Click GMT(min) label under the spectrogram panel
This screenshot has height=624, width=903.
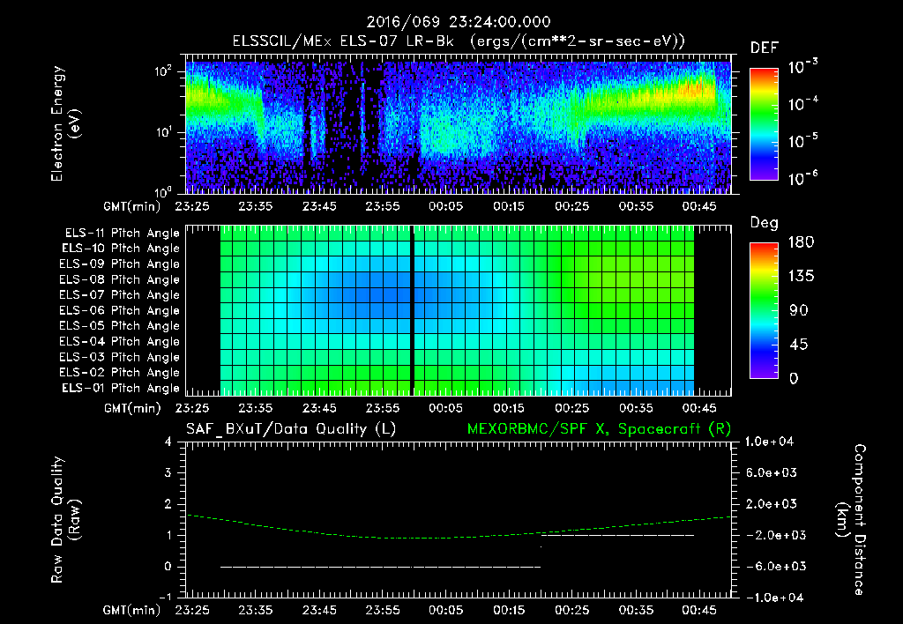[x=132, y=206]
